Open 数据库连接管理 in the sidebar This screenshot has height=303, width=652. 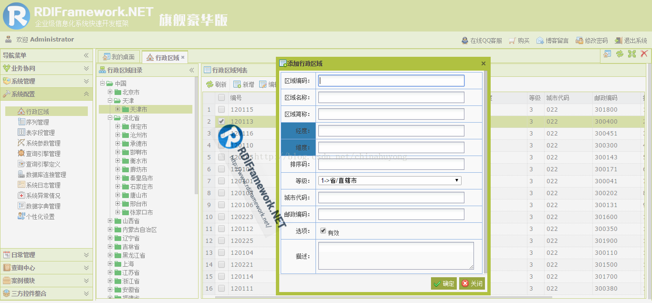pyautogui.click(x=42, y=175)
